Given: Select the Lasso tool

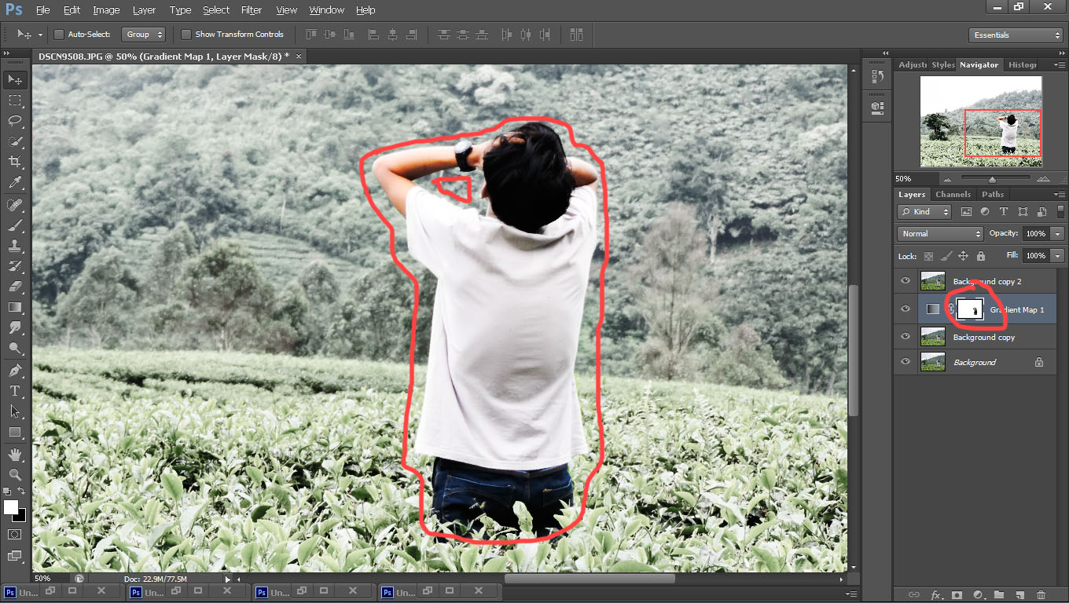Looking at the screenshot, I should click(14, 121).
